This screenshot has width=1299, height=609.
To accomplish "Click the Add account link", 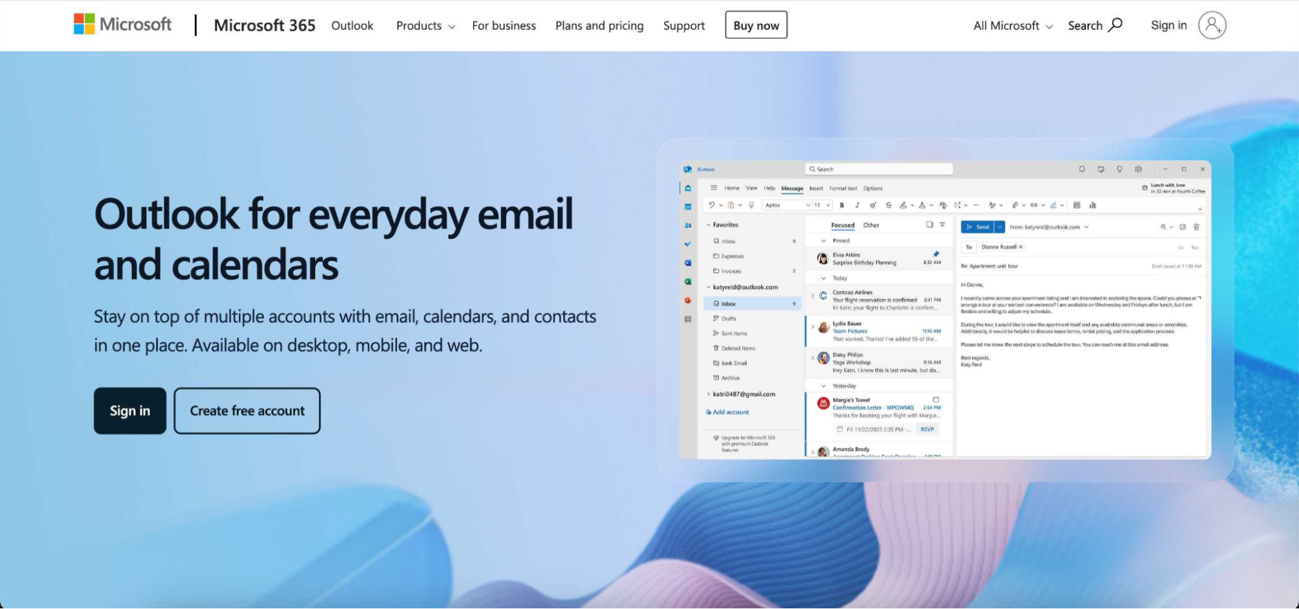I will (730, 412).
